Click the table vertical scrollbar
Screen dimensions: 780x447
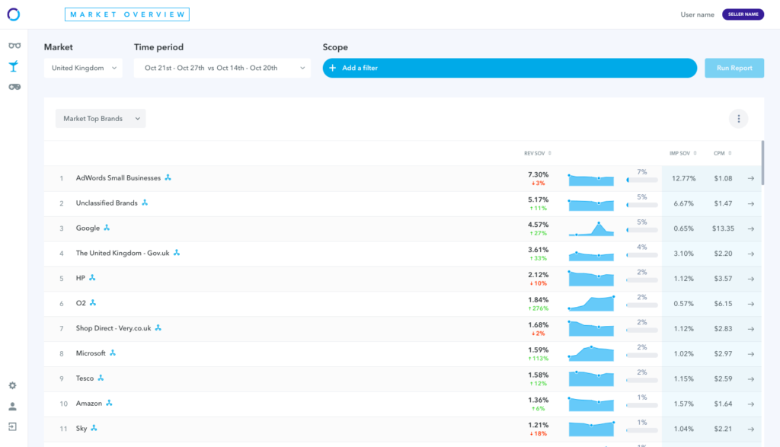coord(762,163)
